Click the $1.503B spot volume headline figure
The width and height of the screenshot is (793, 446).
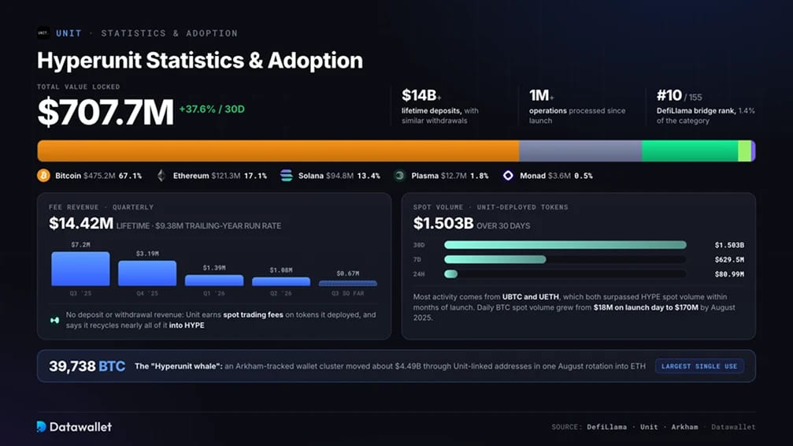[x=443, y=223]
